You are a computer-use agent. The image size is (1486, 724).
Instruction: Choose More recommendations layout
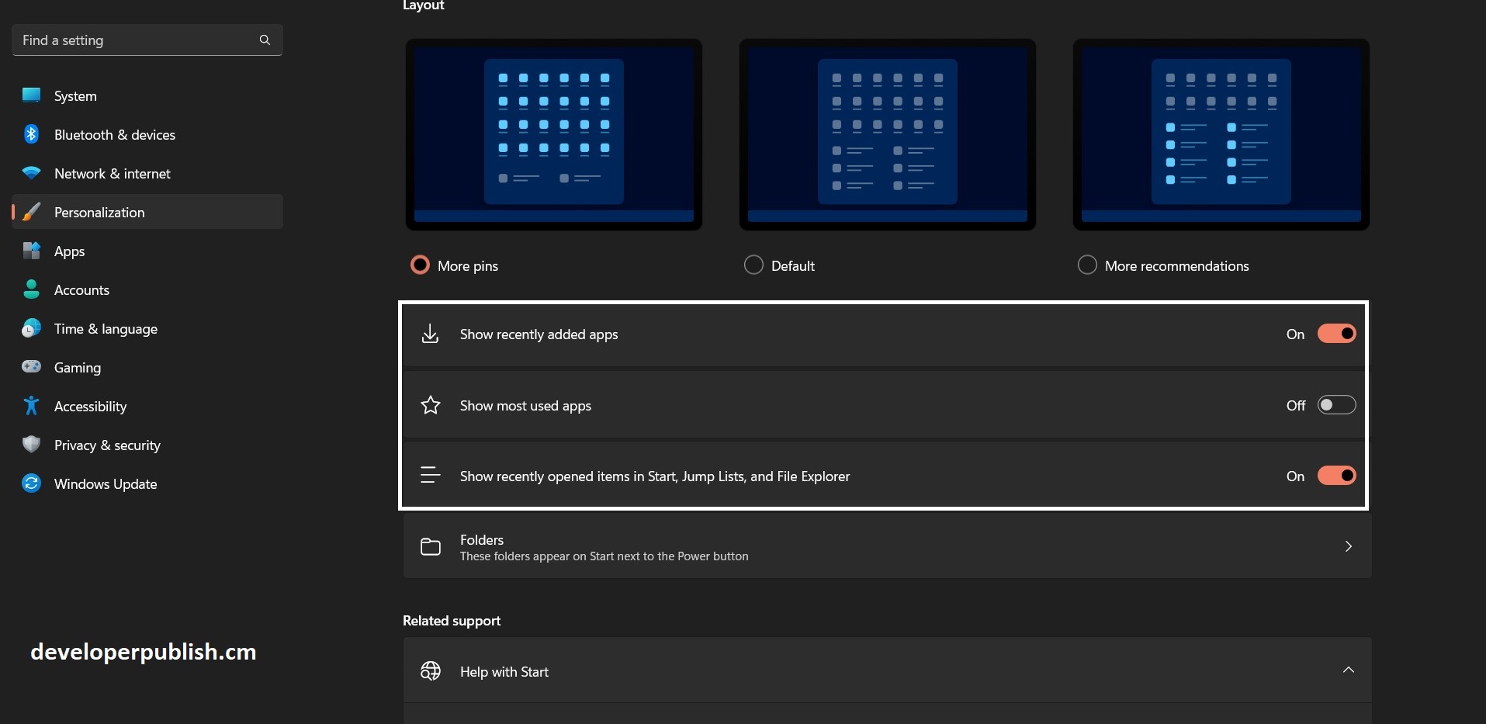click(1087, 265)
